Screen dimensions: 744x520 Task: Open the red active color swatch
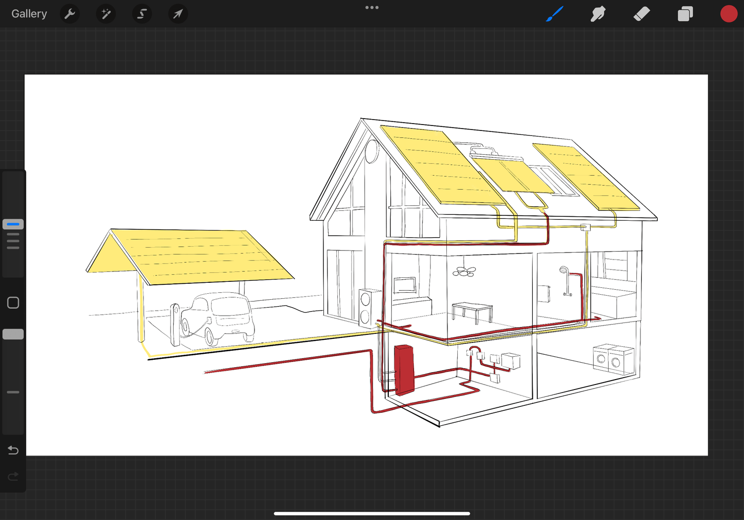728,14
